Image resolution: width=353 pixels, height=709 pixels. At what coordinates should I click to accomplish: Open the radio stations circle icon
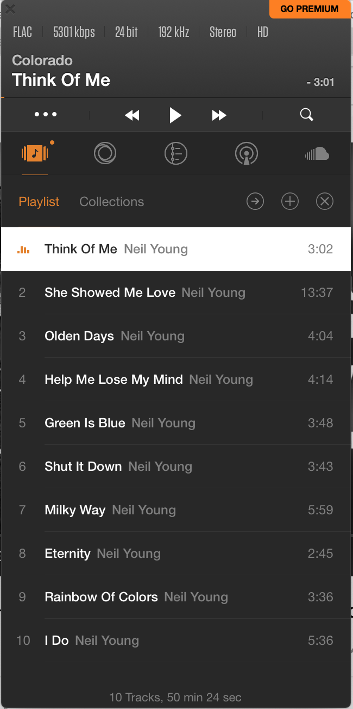tap(105, 153)
